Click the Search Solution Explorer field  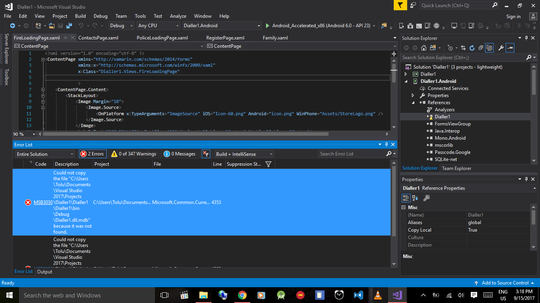pos(463,58)
